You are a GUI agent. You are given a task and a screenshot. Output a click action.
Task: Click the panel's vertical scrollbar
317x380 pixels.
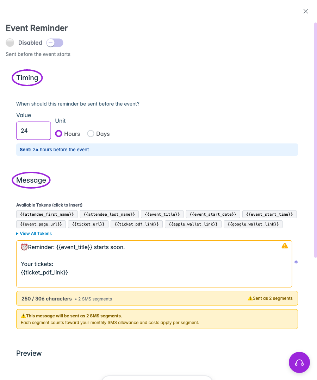(x=315, y=140)
